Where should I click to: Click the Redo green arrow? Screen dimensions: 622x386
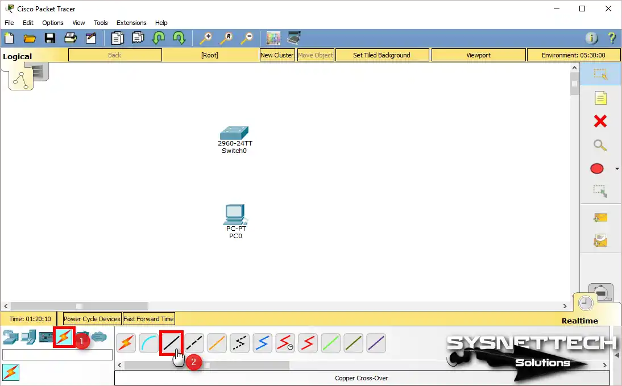(x=179, y=38)
